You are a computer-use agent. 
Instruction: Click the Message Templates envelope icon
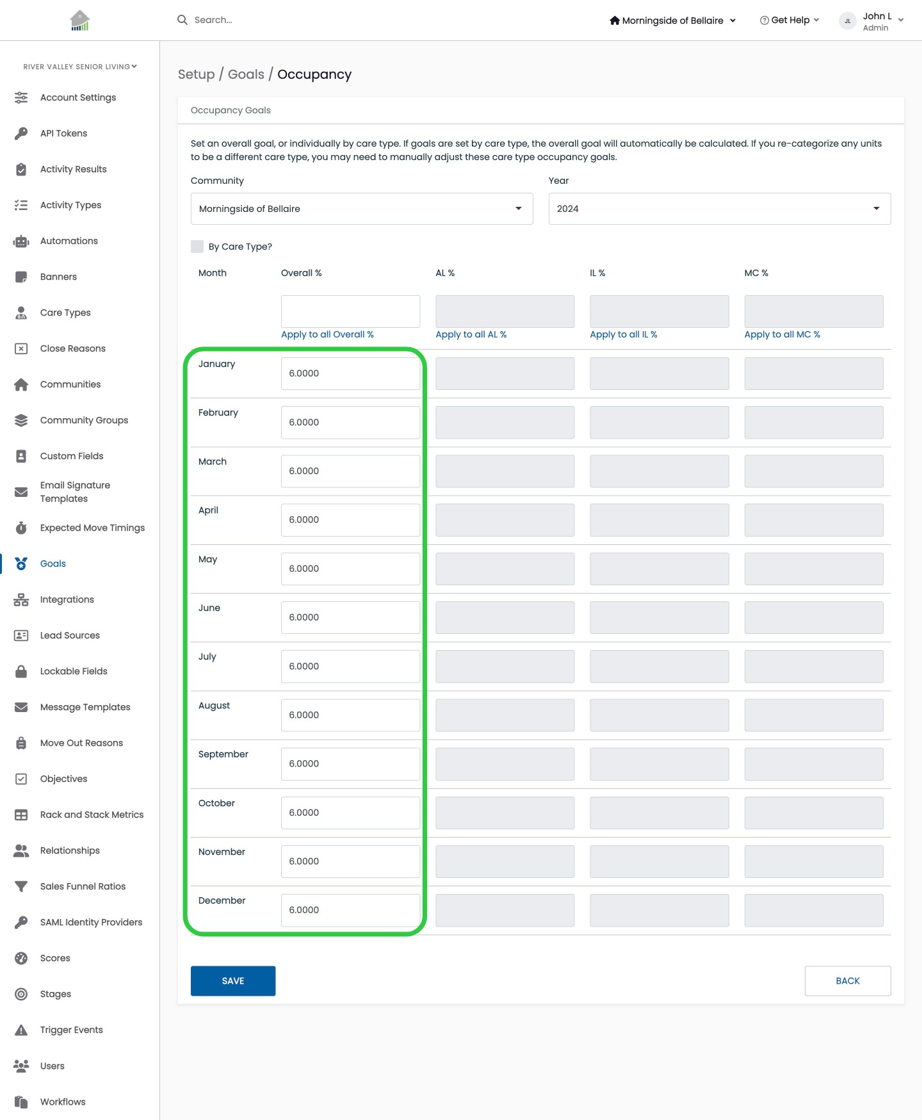(x=21, y=707)
